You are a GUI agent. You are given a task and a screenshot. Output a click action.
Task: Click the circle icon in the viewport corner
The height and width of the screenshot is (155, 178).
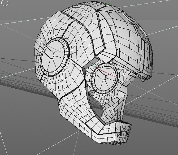[x=5, y=3]
